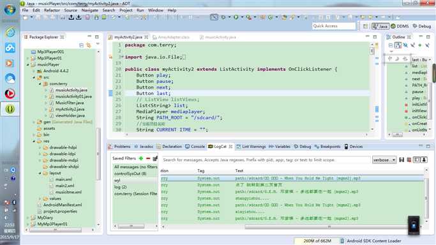Collapse the musicPlayer project node
The image size is (436, 245).
point(28,64)
